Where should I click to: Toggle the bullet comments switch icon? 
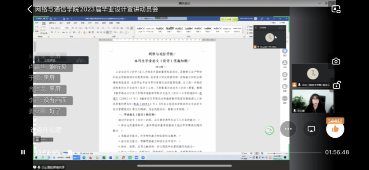click(37, 139)
